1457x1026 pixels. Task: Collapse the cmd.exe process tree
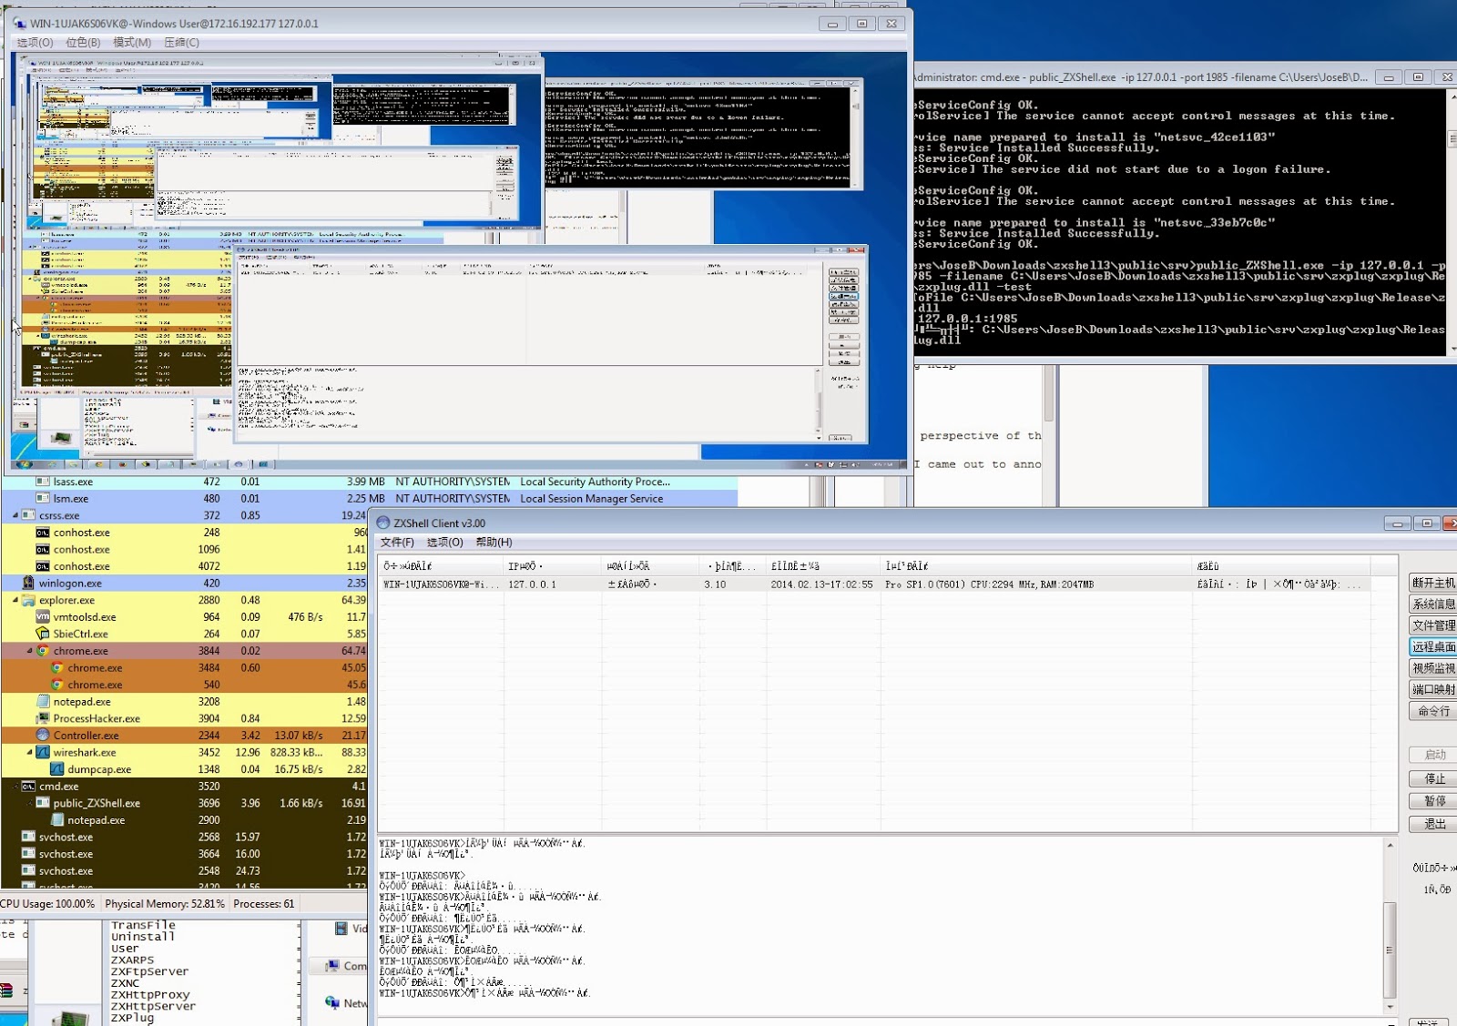(15, 787)
